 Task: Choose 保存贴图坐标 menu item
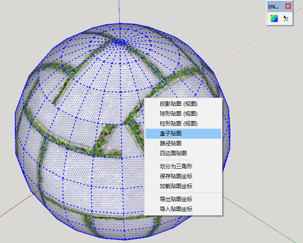tap(176, 176)
